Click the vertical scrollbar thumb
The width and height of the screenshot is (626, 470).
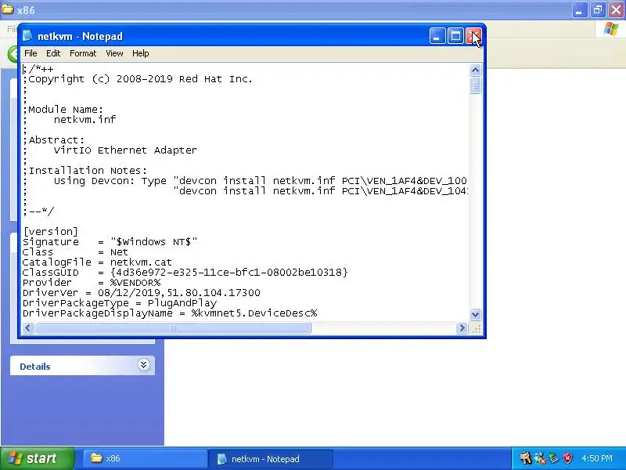pyautogui.click(x=475, y=85)
